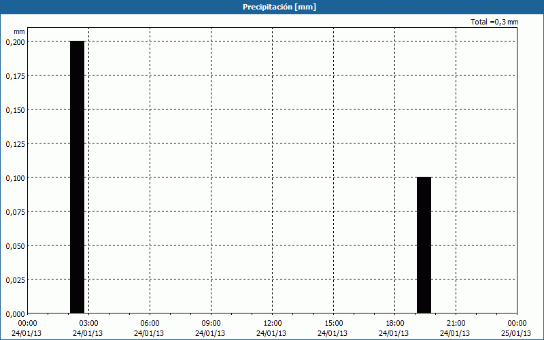Click the 00:00 25/01/13 x-axis label

[516, 328]
